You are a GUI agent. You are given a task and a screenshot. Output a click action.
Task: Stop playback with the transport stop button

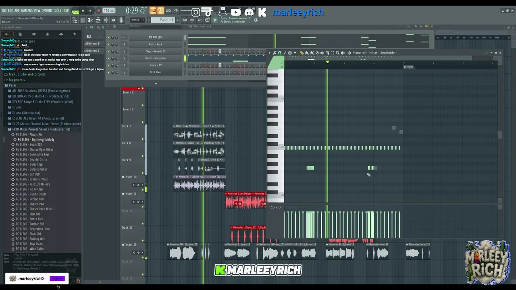pyautogui.click(x=90, y=11)
